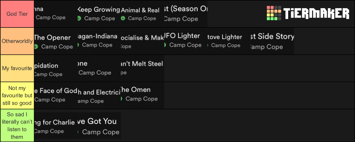Select the UFO Lighter song tile
The width and height of the screenshot is (355, 142).
(x=186, y=41)
